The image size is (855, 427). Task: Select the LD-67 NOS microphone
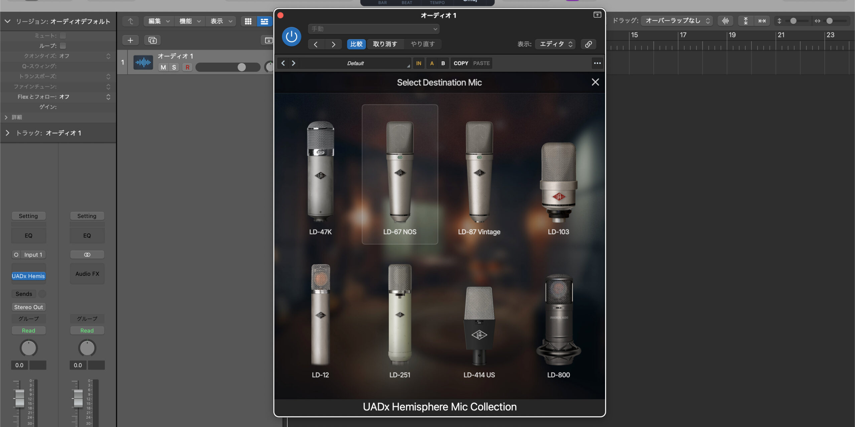(400, 174)
